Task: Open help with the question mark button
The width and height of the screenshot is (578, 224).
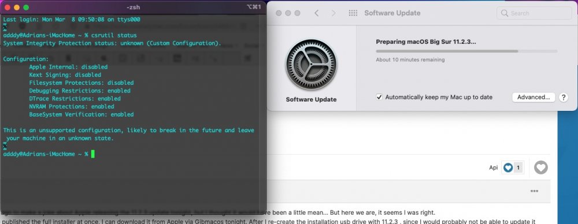Action: coord(563,97)
